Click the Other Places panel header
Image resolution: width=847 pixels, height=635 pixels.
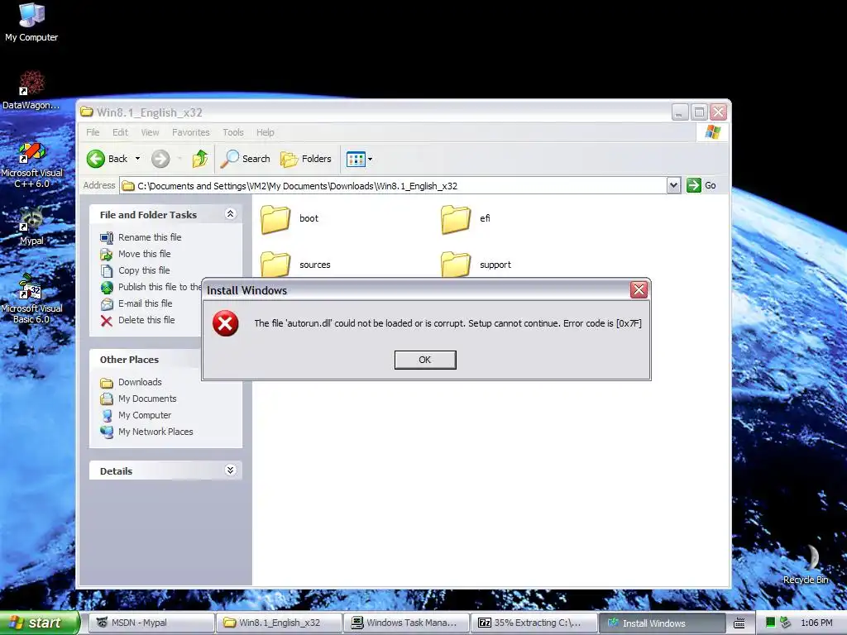coord(146,359)
